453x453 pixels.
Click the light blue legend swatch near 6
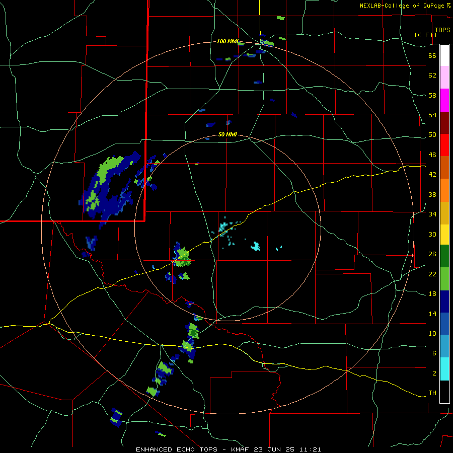(444, 346)
